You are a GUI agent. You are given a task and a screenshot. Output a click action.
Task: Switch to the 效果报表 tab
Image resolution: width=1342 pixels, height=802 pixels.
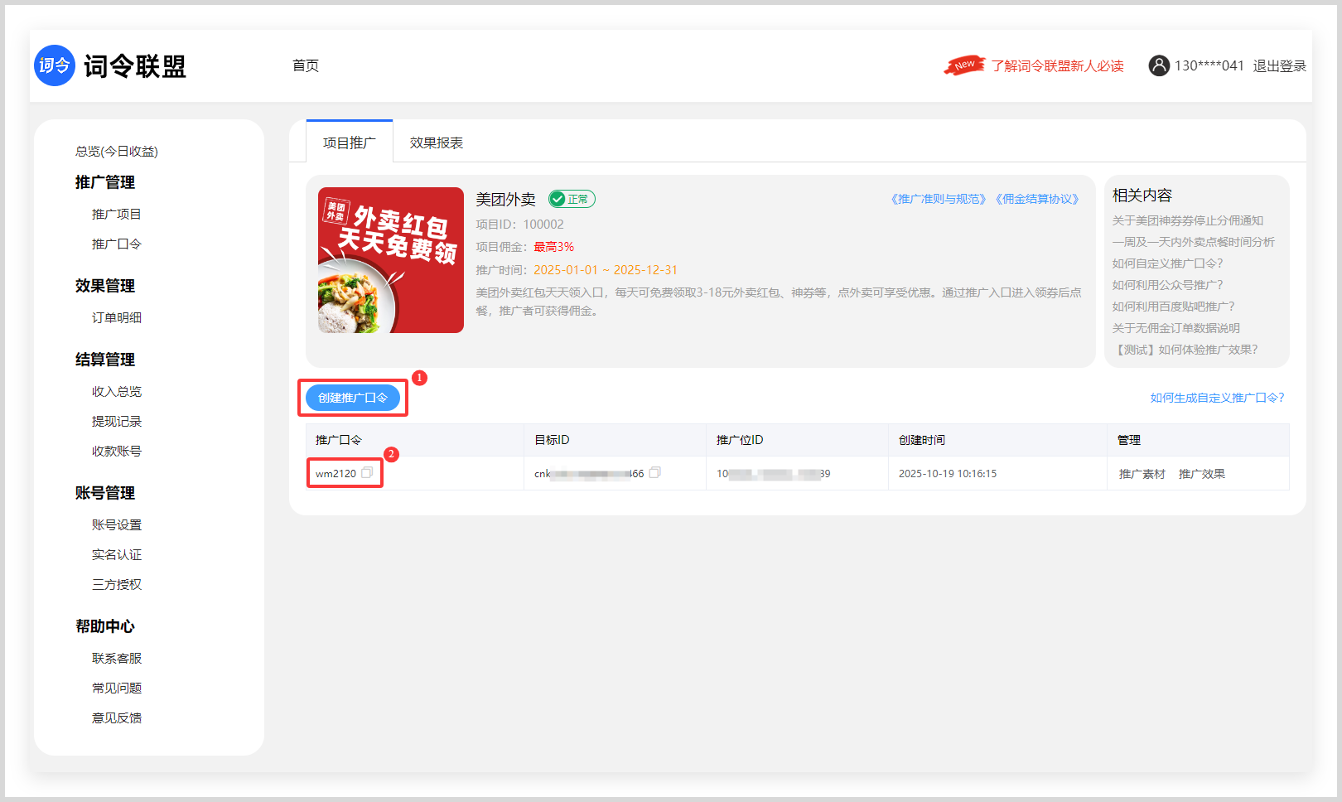click(437, 143)
